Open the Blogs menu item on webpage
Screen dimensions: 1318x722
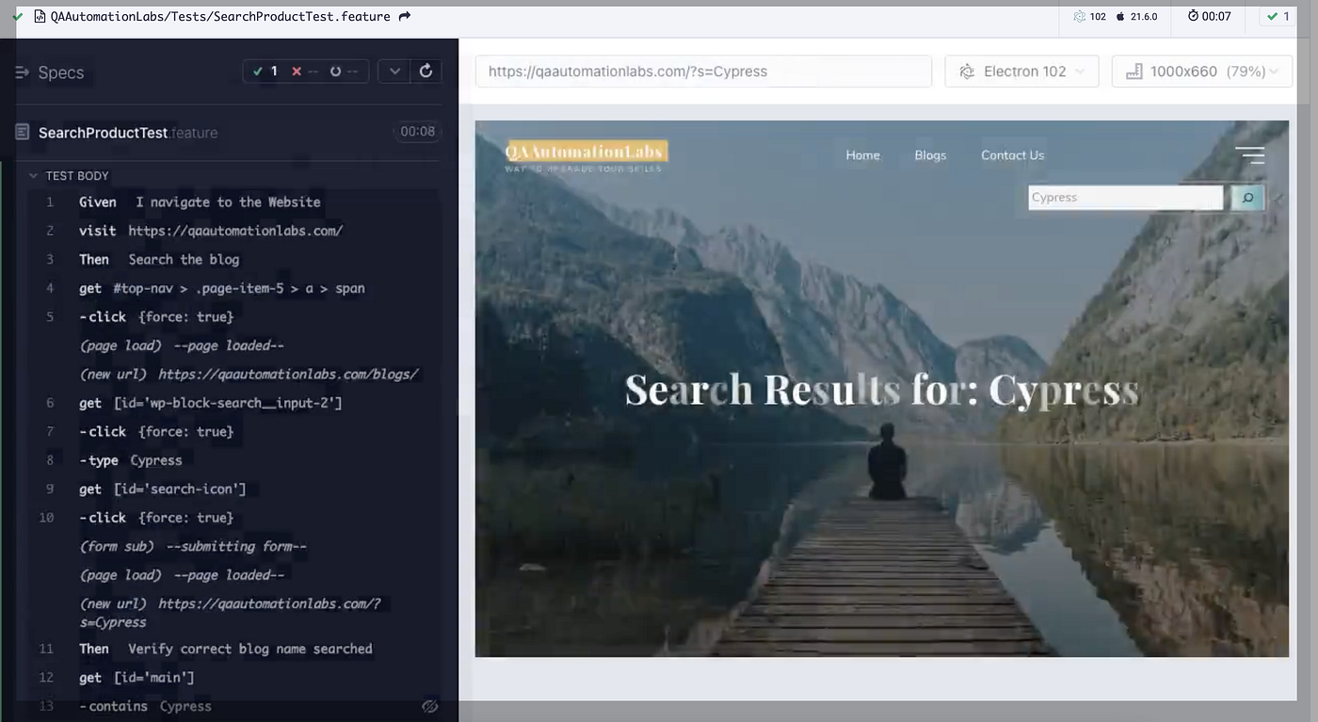point(930,155)
